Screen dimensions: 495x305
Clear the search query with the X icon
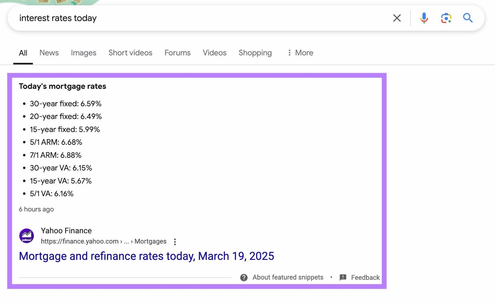pos(397,18)
